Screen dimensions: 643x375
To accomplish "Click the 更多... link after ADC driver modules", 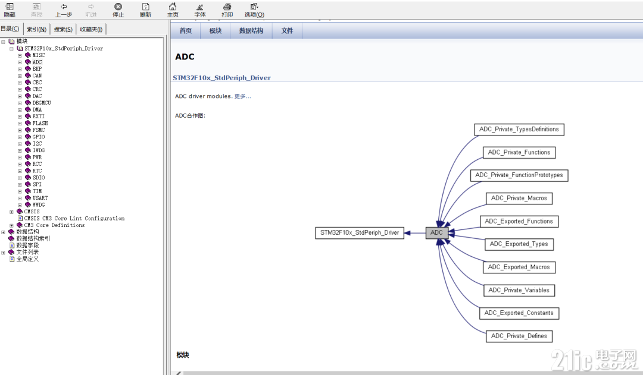I will (242, 96).
